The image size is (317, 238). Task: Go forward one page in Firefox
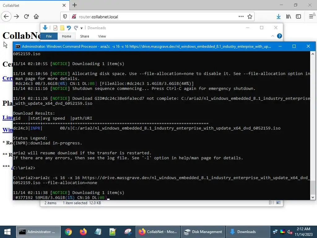click(x=16, y=17)
